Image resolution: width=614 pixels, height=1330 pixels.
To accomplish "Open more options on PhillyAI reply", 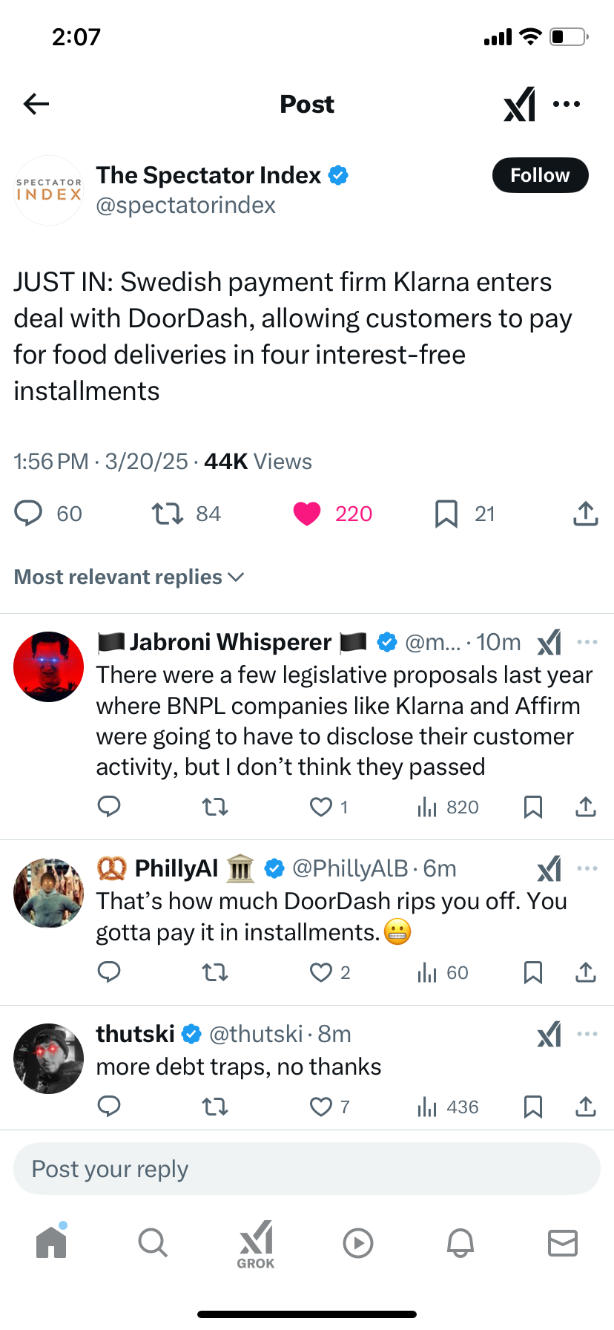I will pyautogui.click(x=587, y=868).
